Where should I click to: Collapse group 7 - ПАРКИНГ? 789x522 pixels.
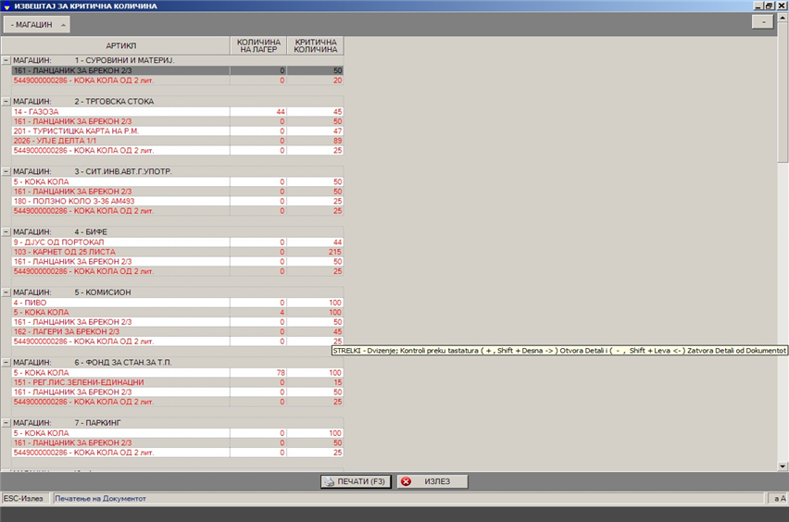[x=6, y=423]
